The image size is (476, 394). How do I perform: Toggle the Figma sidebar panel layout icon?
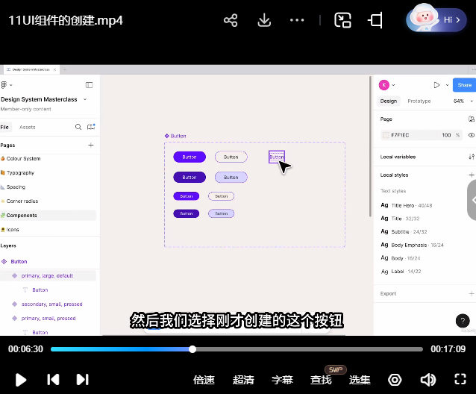(89, 85)
